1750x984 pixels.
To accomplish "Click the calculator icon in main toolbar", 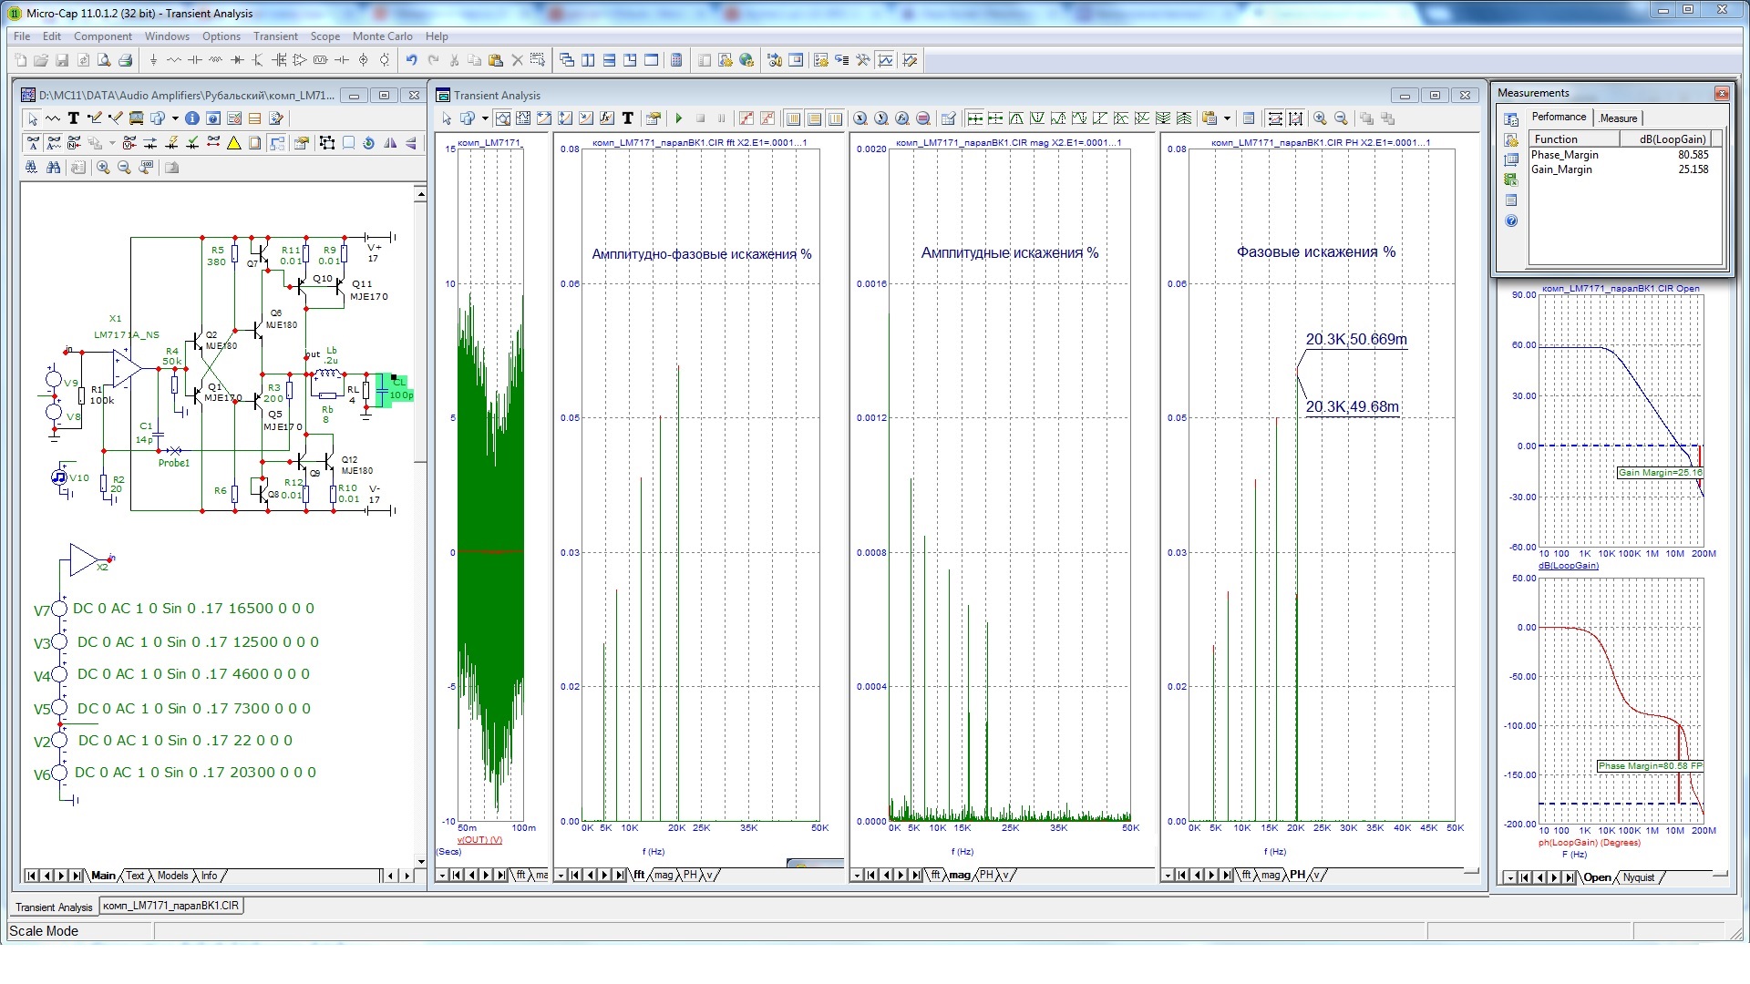I will click(x=676, y=60).
